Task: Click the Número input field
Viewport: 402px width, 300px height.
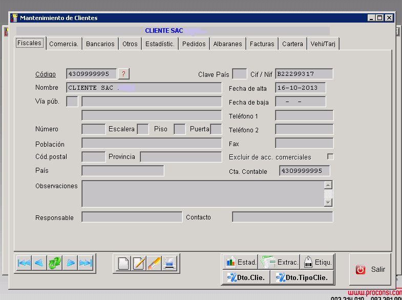Action: (94, 129)
